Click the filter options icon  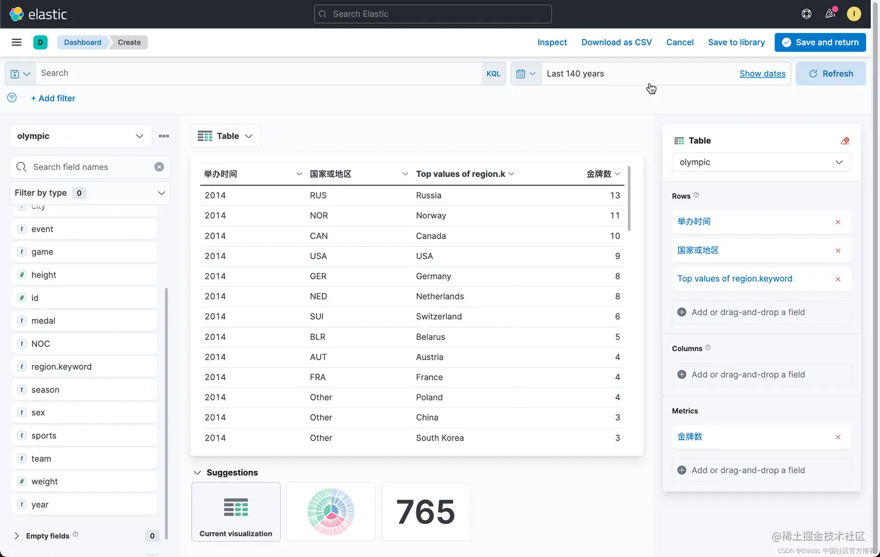12,98
